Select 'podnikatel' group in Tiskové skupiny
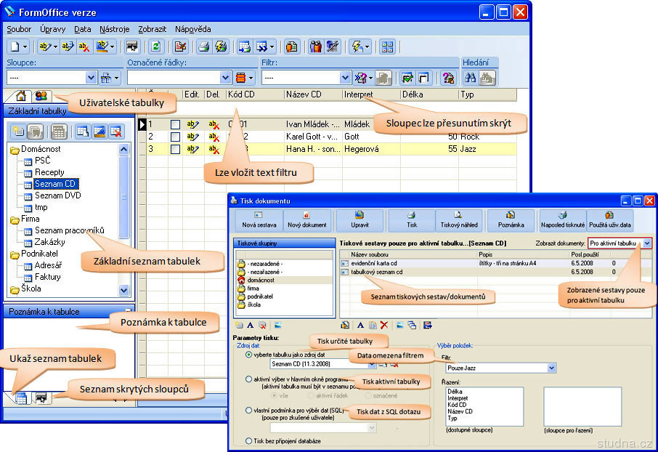 [x=260, y=296]
